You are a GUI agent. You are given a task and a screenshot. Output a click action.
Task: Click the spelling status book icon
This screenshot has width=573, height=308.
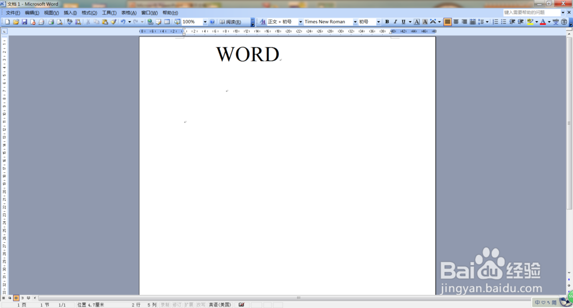click(x=241, y=305)
